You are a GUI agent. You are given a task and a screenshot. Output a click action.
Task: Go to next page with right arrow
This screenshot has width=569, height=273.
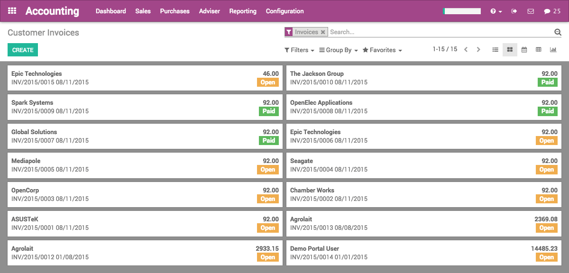click(478, 49)
